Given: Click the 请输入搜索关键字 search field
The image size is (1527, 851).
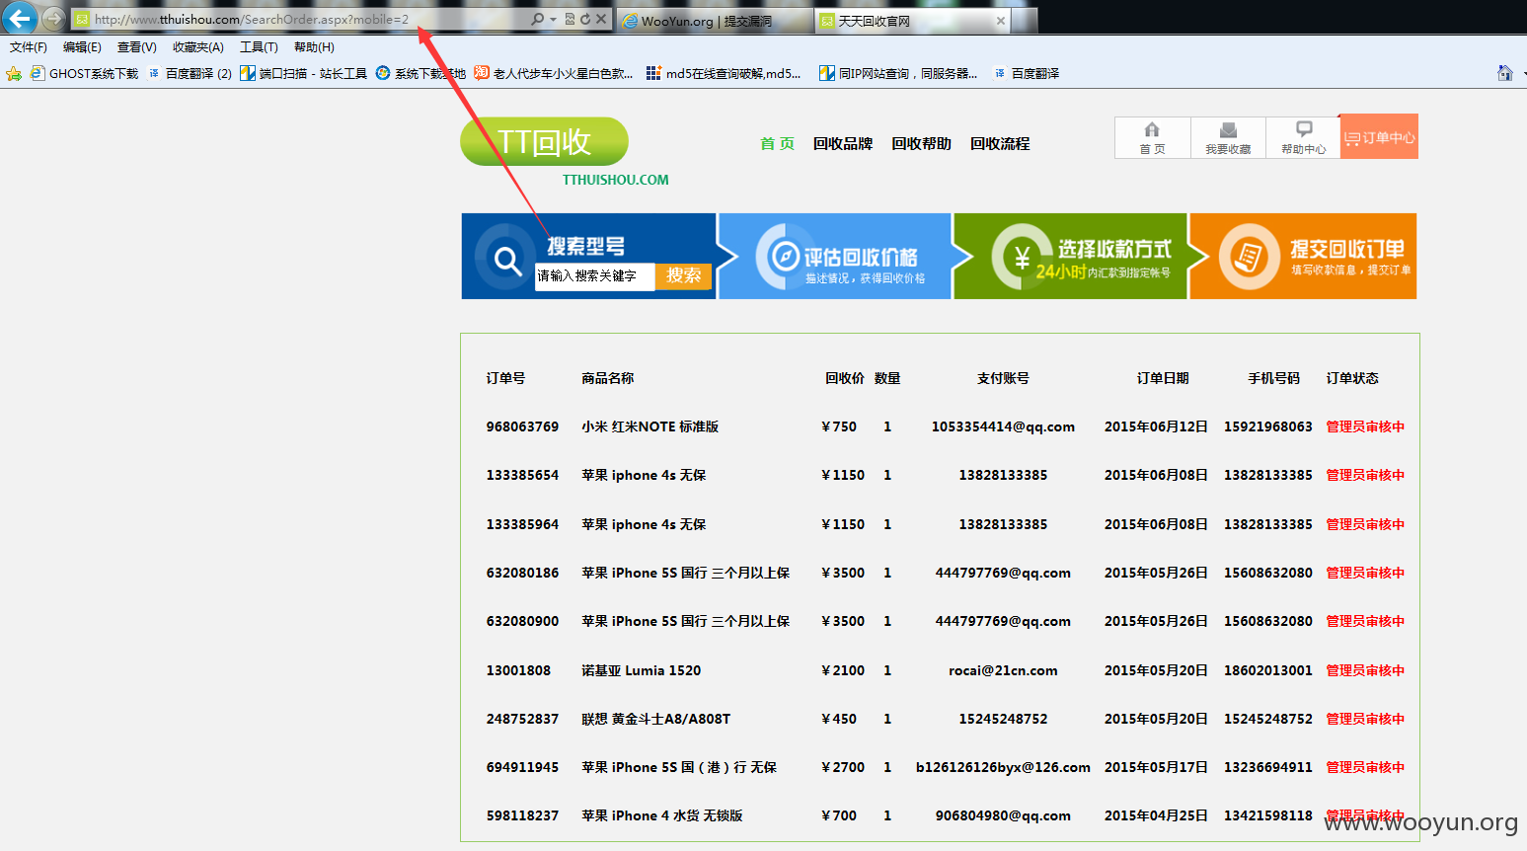Looking at the screenshot, I should (594, 276).
